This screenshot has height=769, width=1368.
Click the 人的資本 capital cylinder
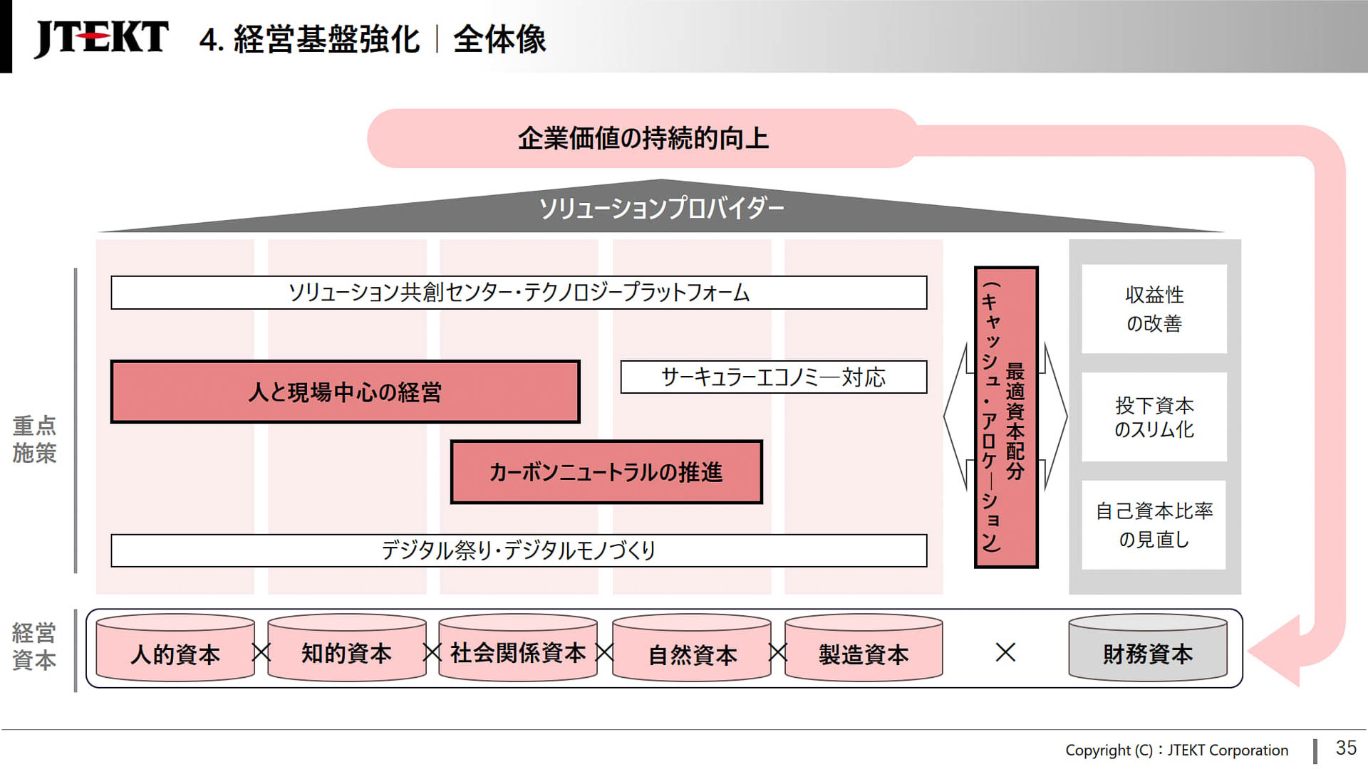(175, 652)
